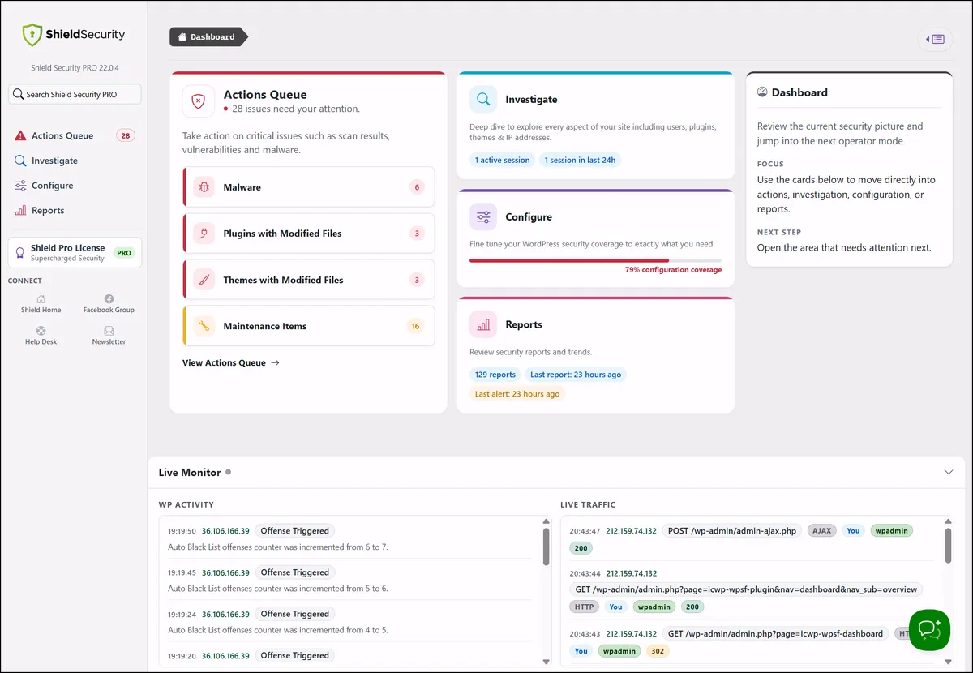Click the HTTP tag in the 20:43:44 traffic entry
This screenshot has height=673, width=973.
point(584,607)
